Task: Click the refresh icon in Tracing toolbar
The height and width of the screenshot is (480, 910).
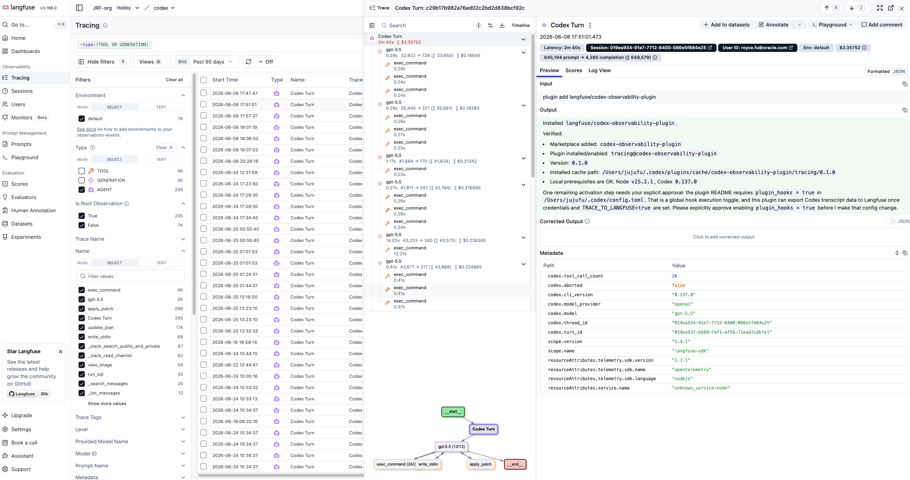Action: coord(249,62)
